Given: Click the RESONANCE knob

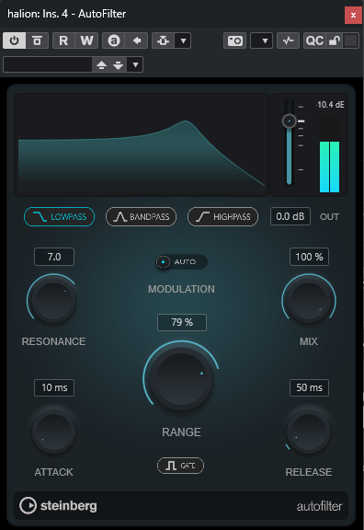Looking at the screenshot, I should pos(53,301).
